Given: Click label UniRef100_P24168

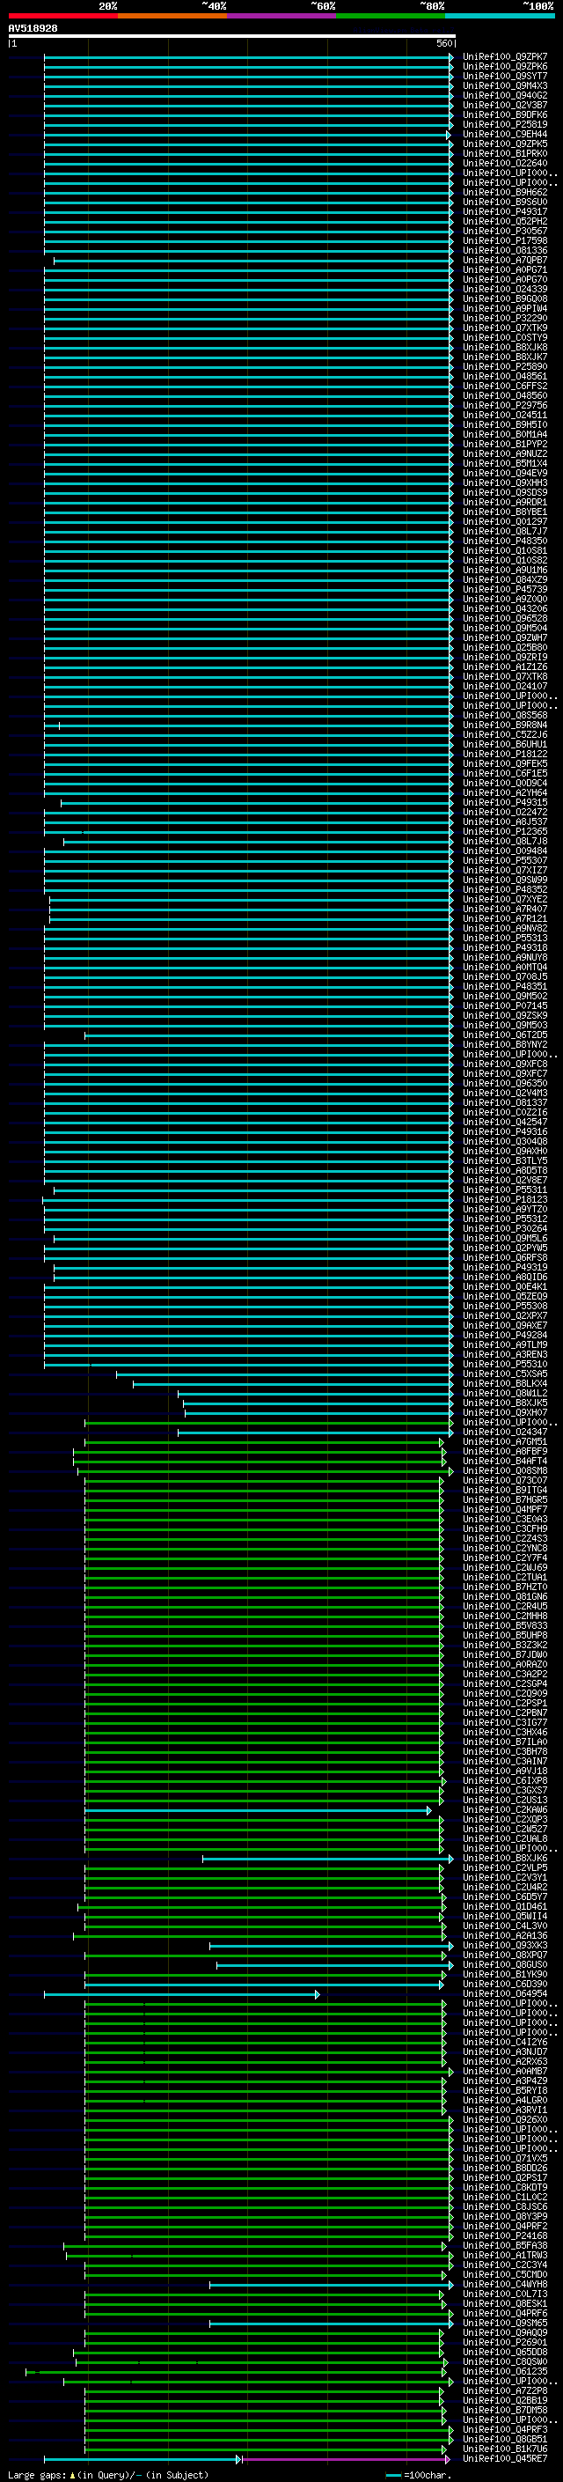Looking at the screenshot, I should point(505,2235).
